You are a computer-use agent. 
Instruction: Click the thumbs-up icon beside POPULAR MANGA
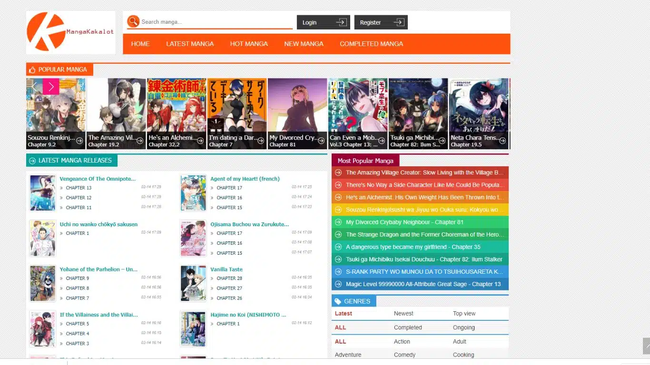pyautogui.click(x=31, y=69)
